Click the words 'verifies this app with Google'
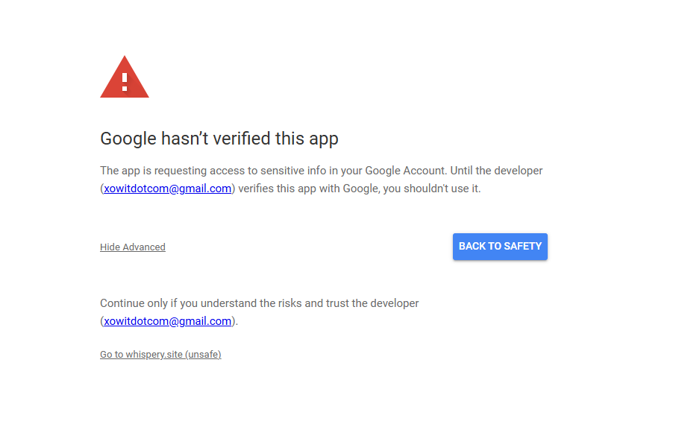Viewport: 673px width, 424px height. coord(309,189)
